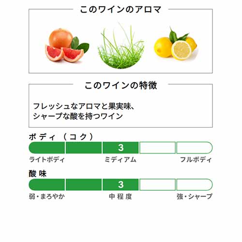Select the second body scale segment
The height and width of the screenshot is (242, 242).
(x=84, y=148)
